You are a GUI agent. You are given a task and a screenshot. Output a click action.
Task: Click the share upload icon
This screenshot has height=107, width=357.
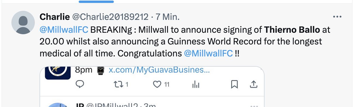(x=253, y=84)
